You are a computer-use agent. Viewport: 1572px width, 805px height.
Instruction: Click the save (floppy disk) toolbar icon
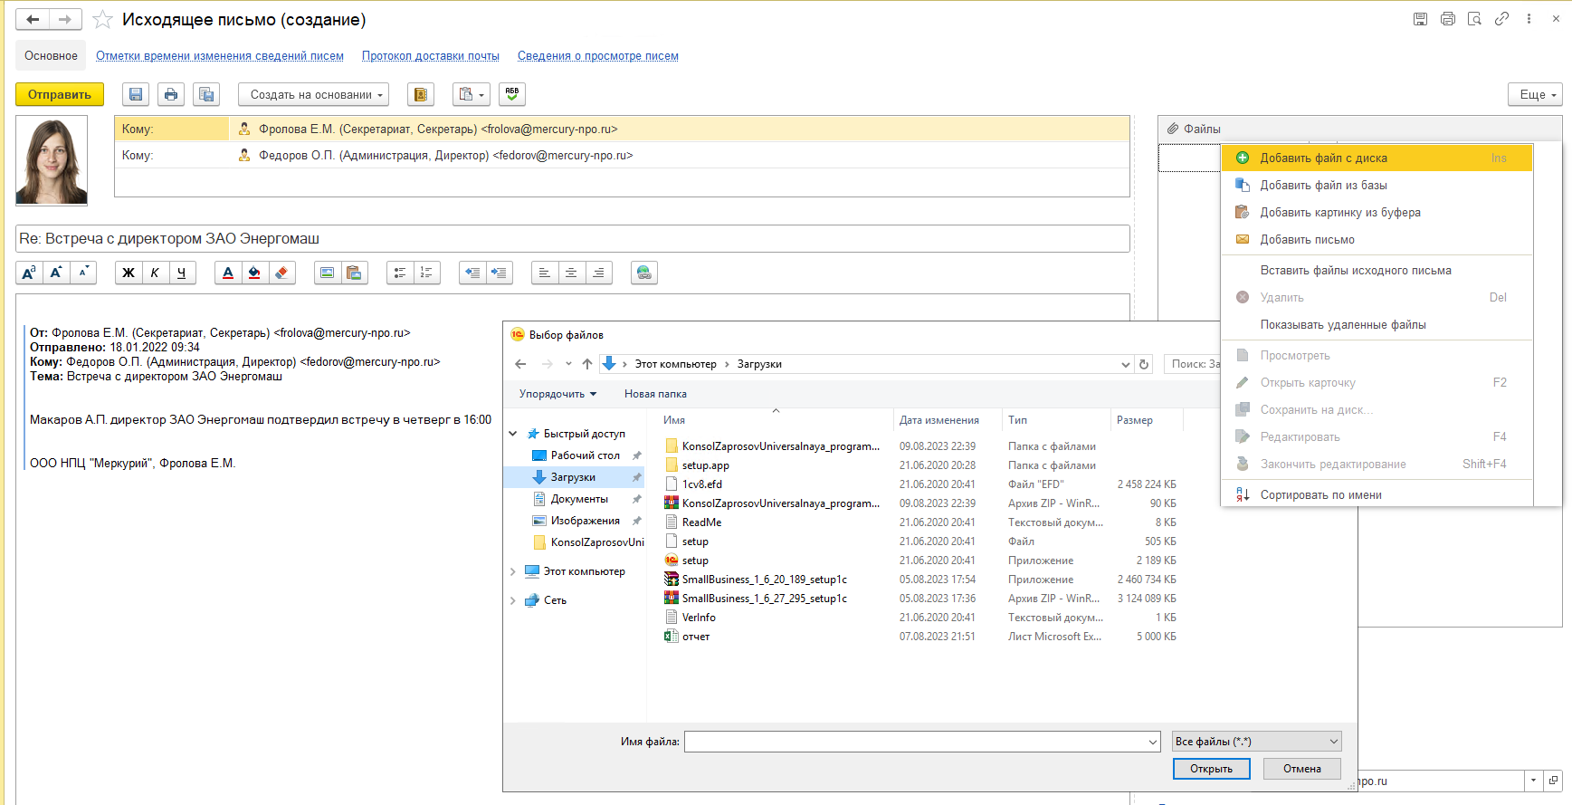(x=136, y=94)
